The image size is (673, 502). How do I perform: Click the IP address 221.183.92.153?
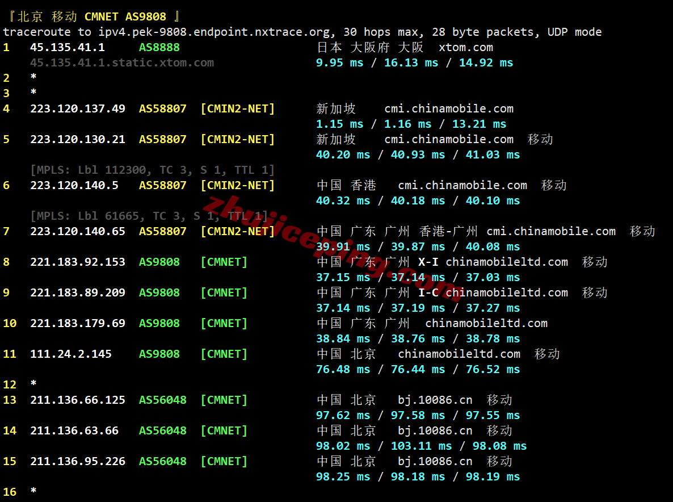(x=78, y=262)
